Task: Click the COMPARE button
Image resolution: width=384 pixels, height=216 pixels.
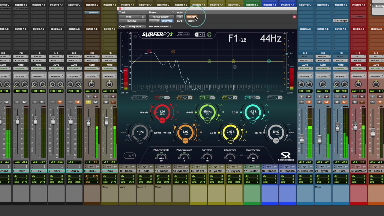Action: point(167,21)
